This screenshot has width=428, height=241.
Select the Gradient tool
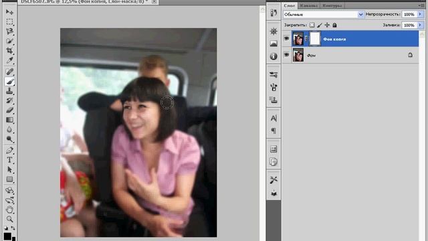click(9, 120)
